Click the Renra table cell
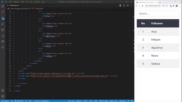The image size is (182, 102). 164,56
